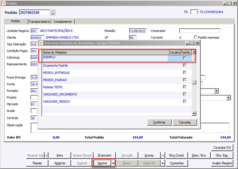Open the Itens button
Viewport: 238px width, 169px height.
[x=60, y=156]
